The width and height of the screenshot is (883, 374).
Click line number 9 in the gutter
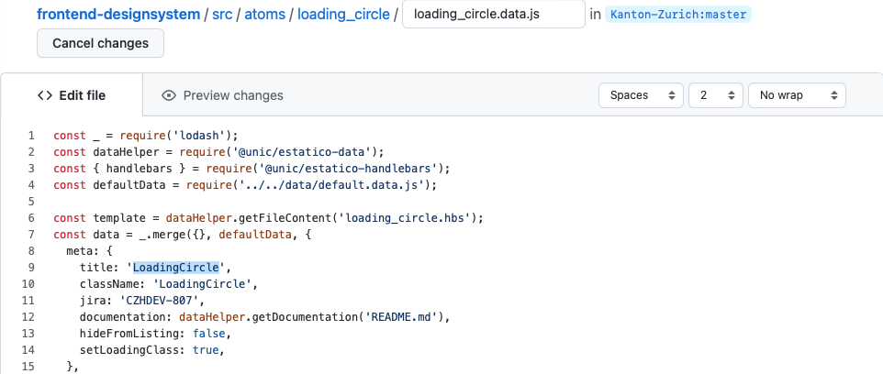[x=30, y=268]
